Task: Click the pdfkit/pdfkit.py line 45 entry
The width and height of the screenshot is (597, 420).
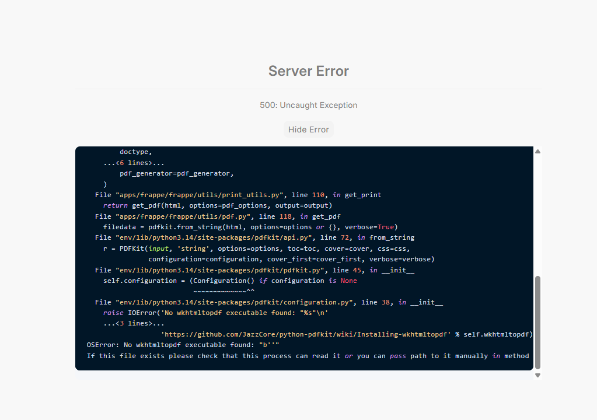Action: pyautogui.click(x=254, y=270)
